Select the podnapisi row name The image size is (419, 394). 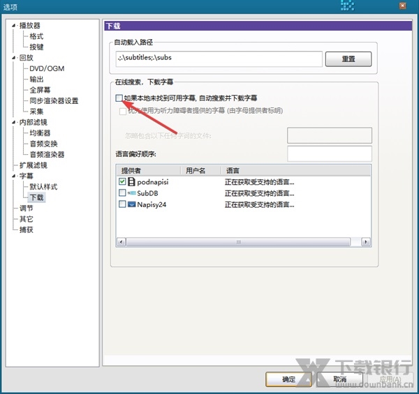click(x=152, y=182)
